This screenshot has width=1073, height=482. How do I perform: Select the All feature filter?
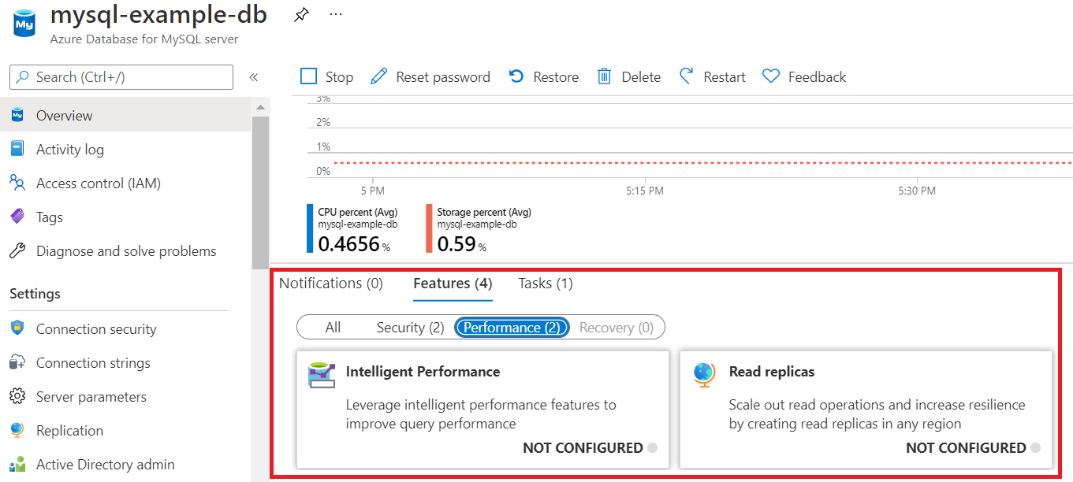click(333, 328)
